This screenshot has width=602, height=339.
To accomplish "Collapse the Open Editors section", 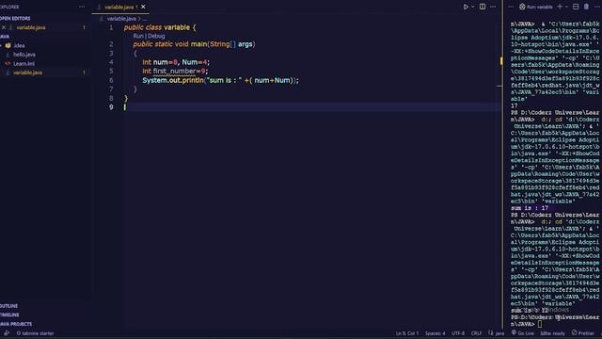I will coord(15,18).
